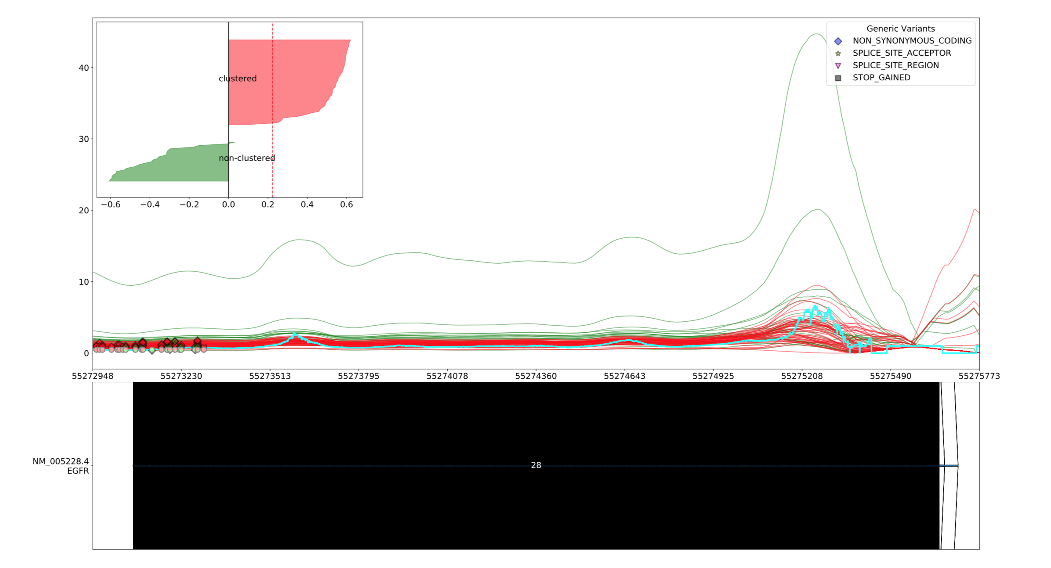Click genomic position label 55273230
Viewport: 1051px width, 568px height.
tap(181, 376)
